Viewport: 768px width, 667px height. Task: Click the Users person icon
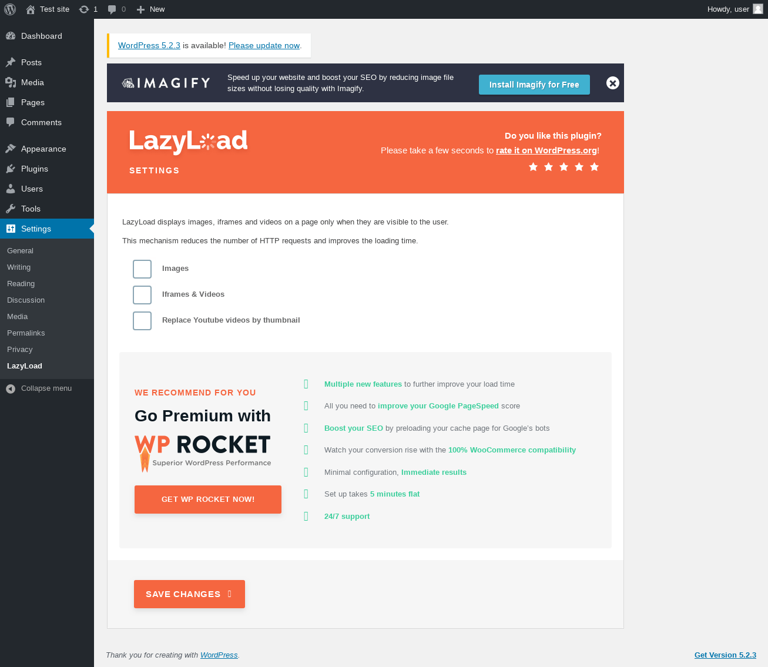click(11, 189)
